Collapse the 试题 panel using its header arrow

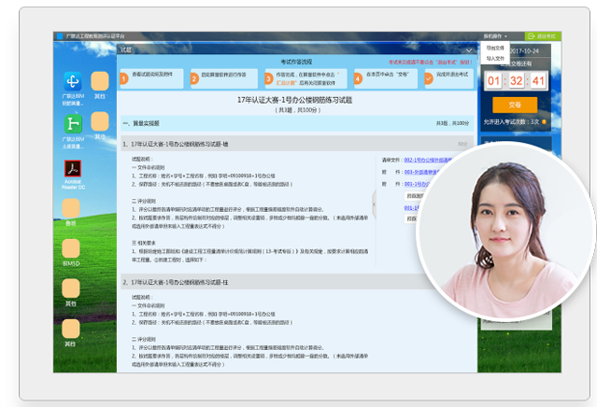click(x=469, y=49)
